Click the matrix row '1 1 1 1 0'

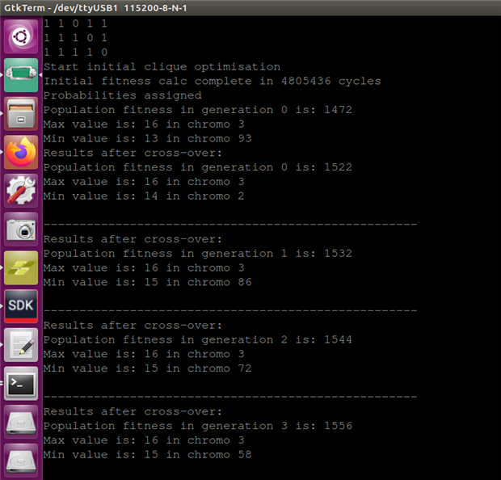[x=75, y=52]
